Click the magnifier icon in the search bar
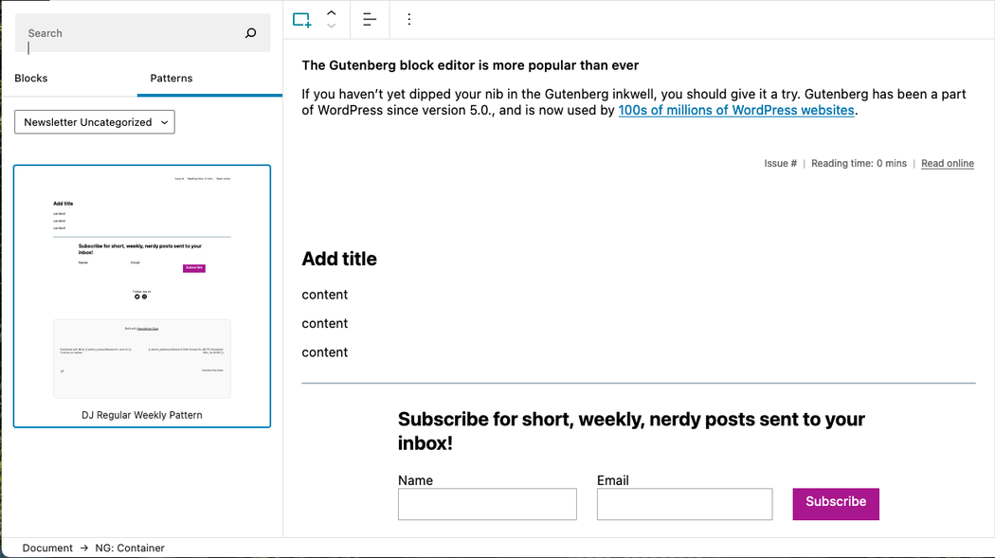The image size is (995, 558). (x=250, y=32)
